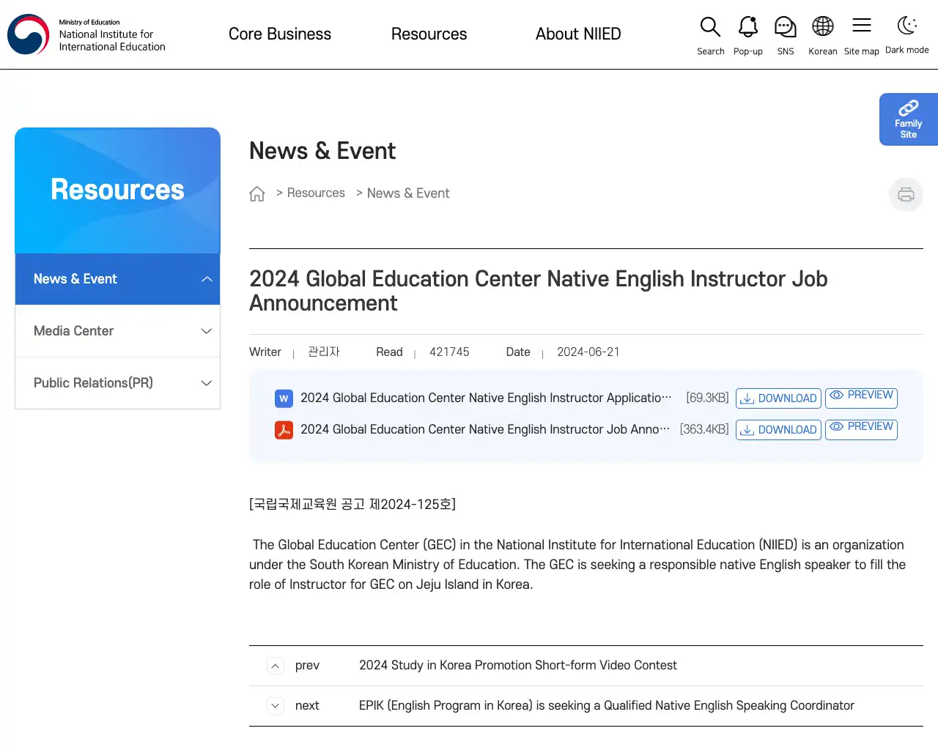This screenshot has width=938, height=750.
Task: Open the SNS chat bubble icon
Action: point(785,28)
